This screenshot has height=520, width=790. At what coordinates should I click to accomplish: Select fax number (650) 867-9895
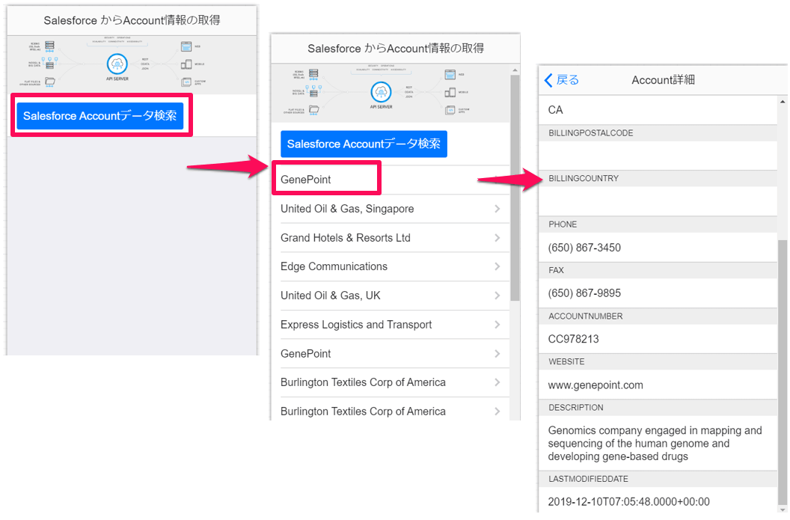[584, 293]
